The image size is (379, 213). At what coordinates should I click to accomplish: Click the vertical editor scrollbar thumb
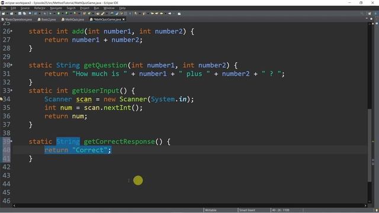click(x=370, y=145)
